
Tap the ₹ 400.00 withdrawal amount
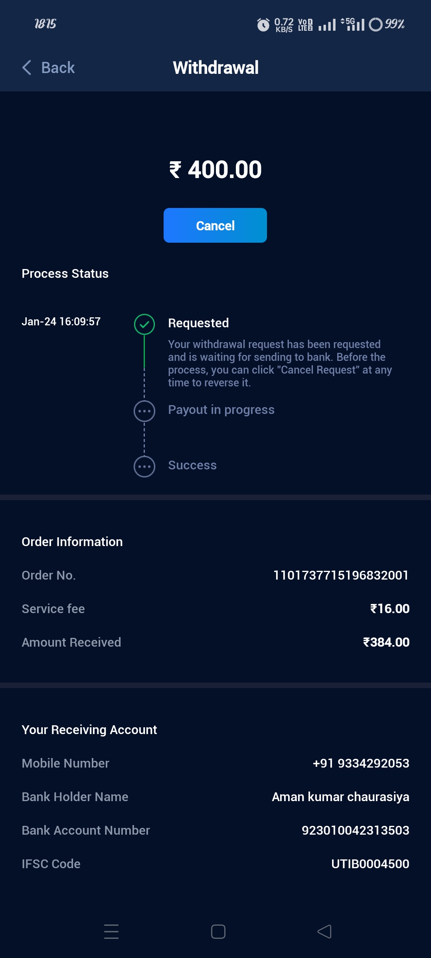(215, 170)
